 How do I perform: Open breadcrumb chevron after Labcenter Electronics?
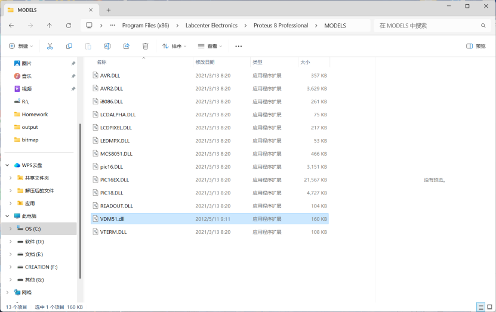[245, 26]
